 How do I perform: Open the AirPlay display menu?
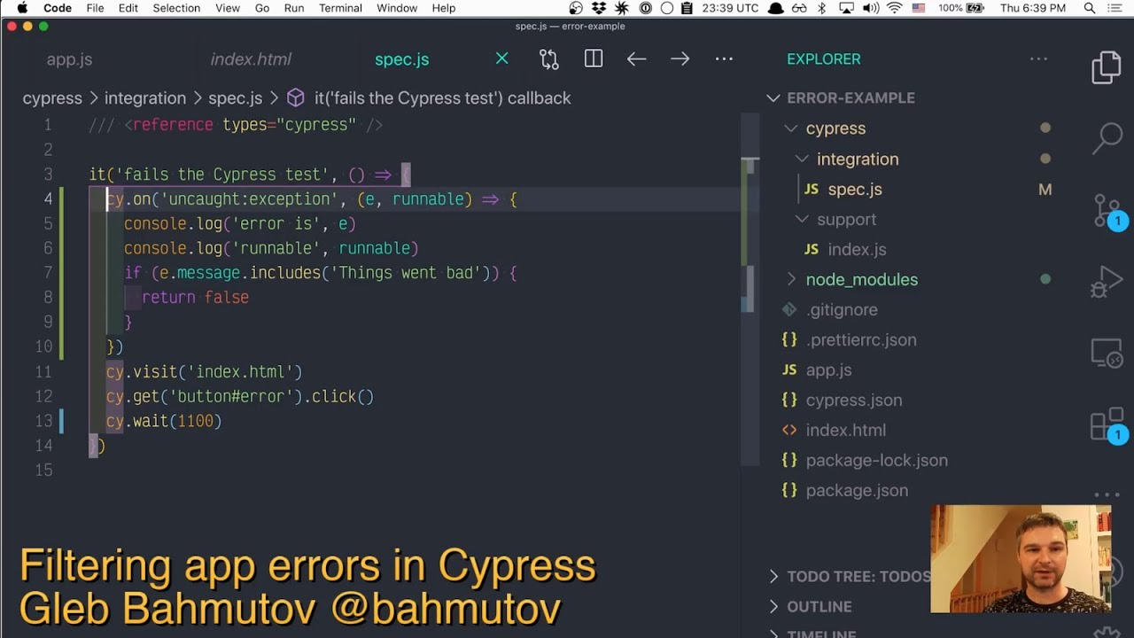pos(845,8)
